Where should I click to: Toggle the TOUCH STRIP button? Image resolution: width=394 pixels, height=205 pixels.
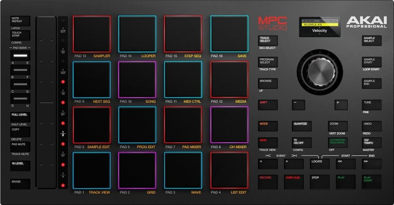20,35
